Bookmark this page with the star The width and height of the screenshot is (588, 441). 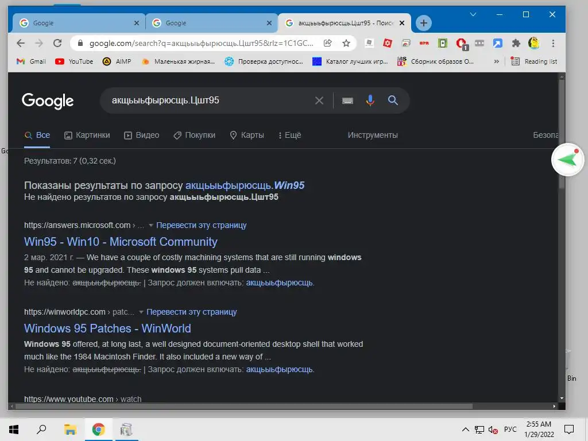pos(346,43)
